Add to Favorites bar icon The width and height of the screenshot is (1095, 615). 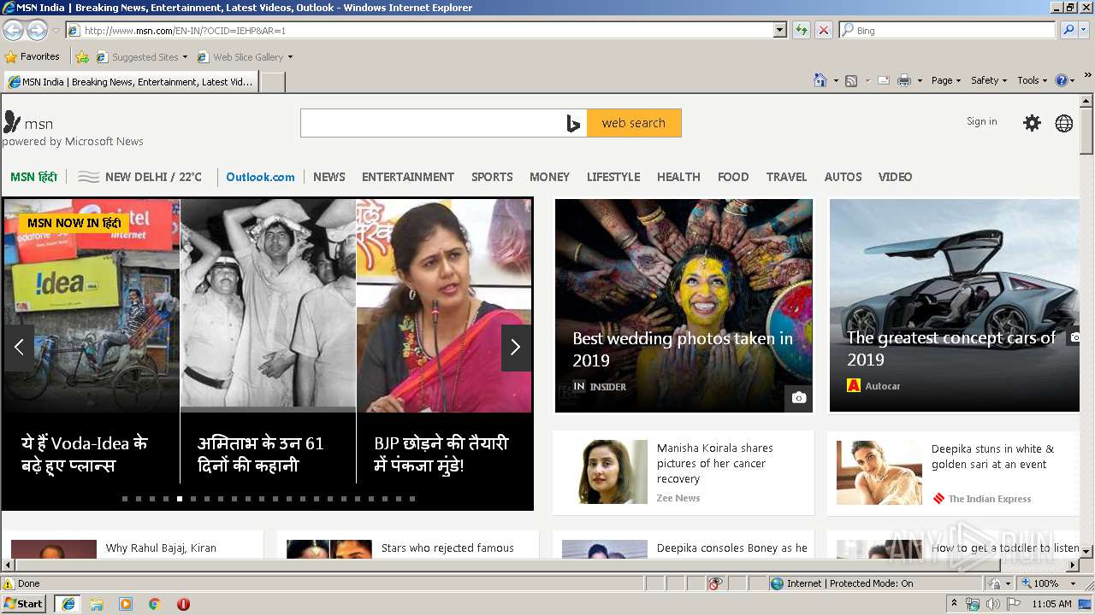pos(82,57)
